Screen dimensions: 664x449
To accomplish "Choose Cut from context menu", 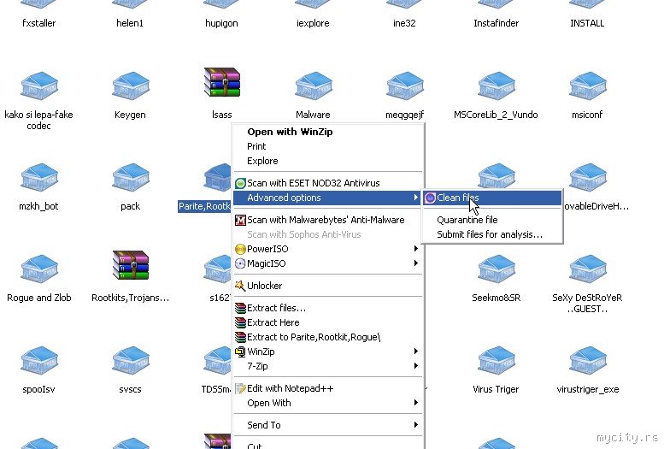I will pyautogui.click(x=328, y=446).
